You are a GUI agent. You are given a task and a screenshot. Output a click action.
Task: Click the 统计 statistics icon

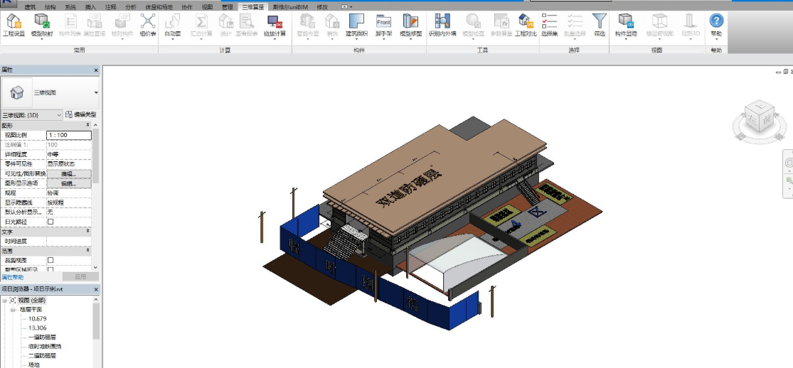point(225,21)
